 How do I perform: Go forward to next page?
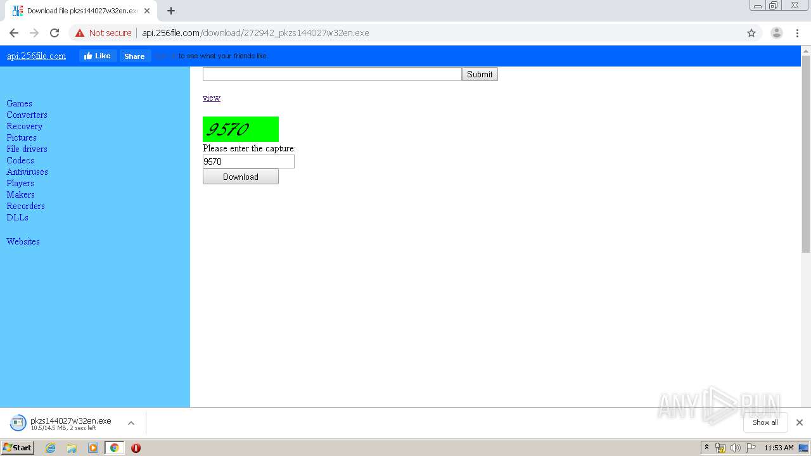pos(34,33)
